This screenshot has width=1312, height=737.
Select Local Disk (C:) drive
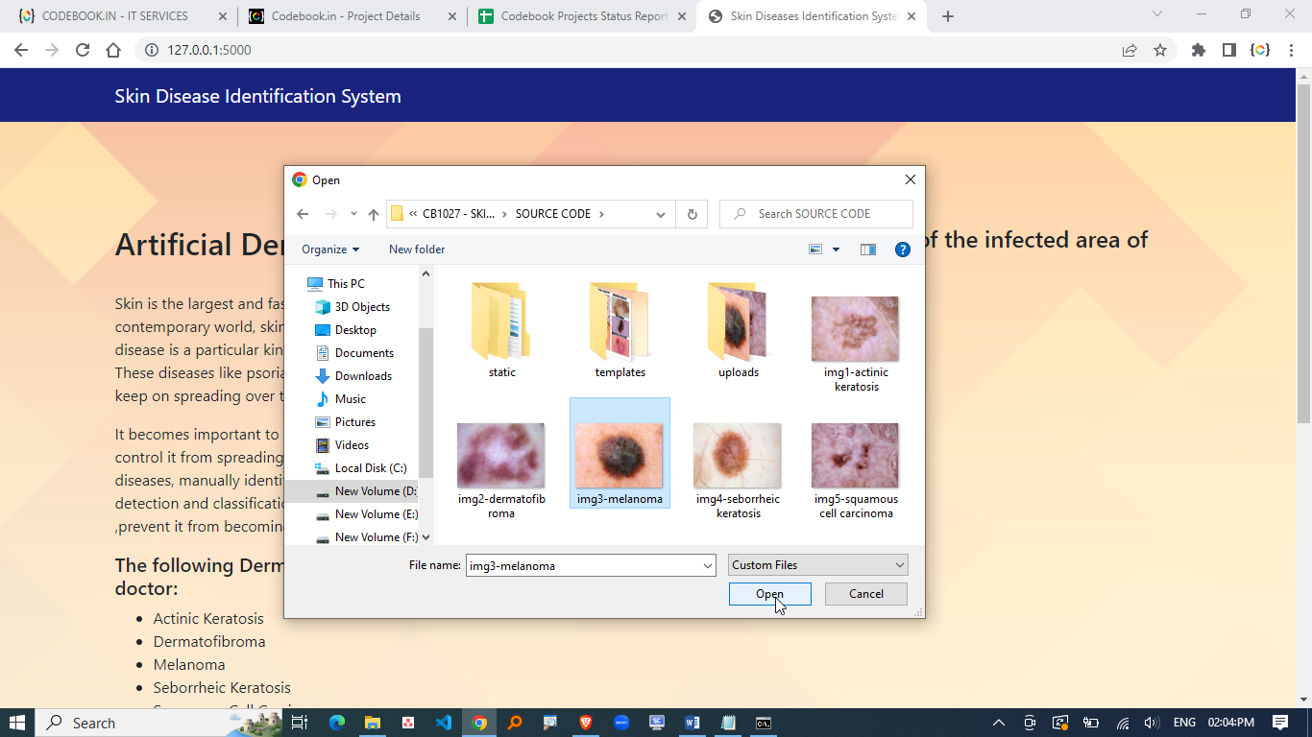tap(360, 468)
